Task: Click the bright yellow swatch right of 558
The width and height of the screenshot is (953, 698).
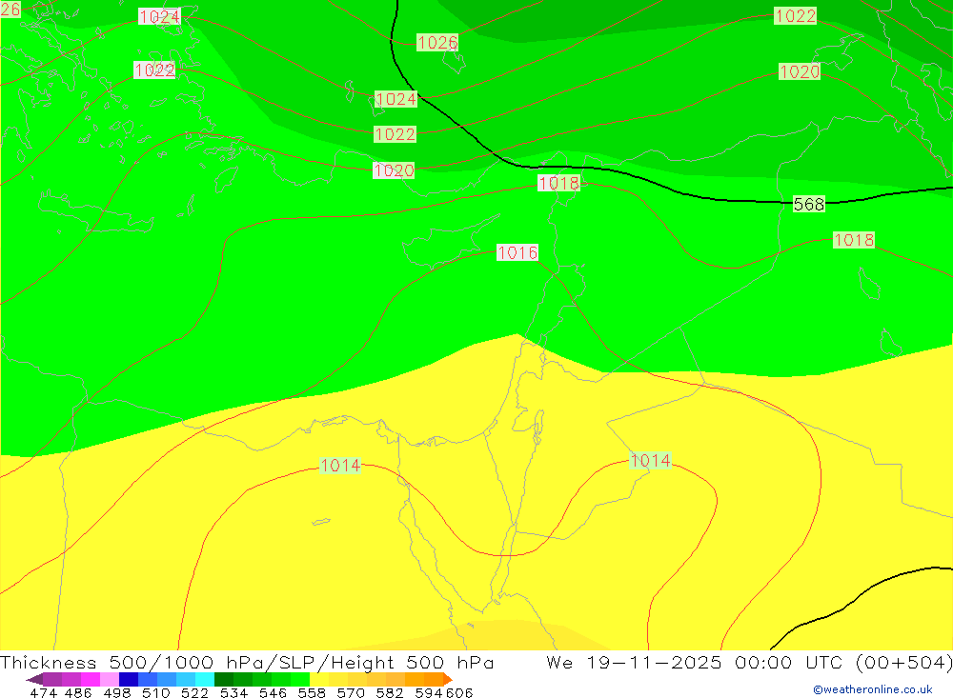Action: 319,679
